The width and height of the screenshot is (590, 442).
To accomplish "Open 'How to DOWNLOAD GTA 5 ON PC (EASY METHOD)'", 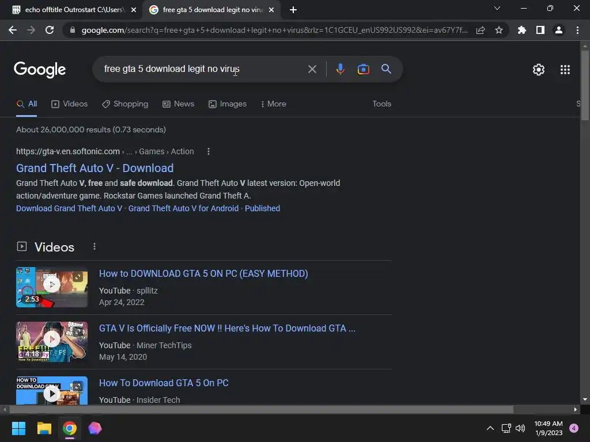I will pos(203,273).
